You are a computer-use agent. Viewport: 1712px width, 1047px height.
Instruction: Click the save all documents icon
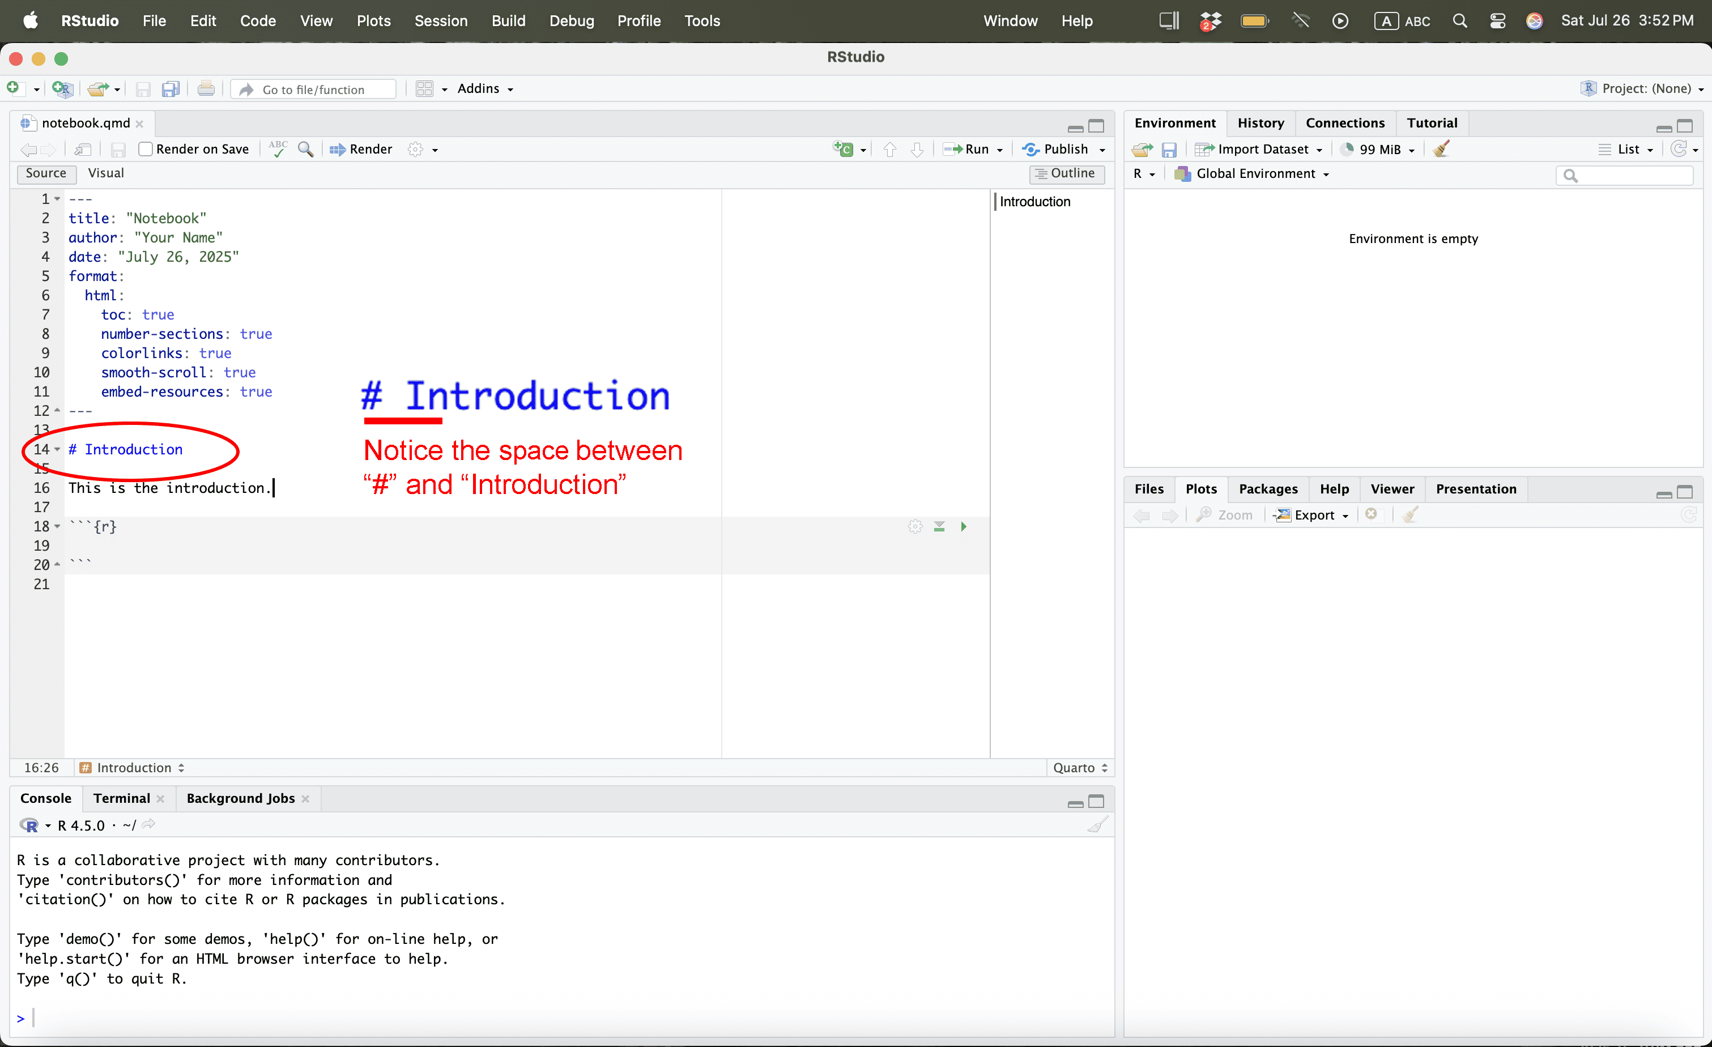(170, 89)
